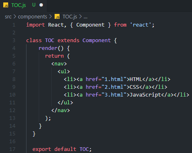Click the unsaved dot on the TOC.js tab
The height and width of the screenshot is (153, 192).
point(41,5)
